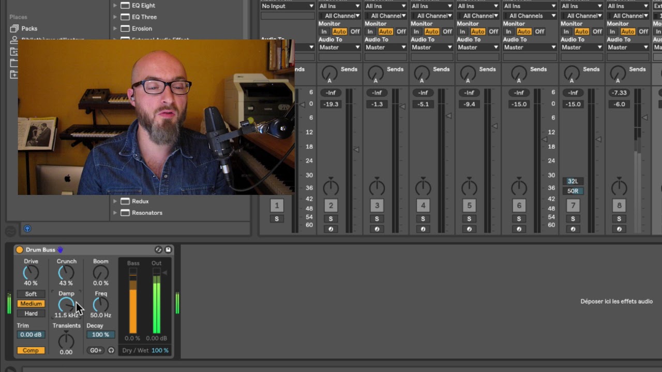Click the Send A knob on track 6
The width and height of the screenshot is (662, 372).
[519, 73]
